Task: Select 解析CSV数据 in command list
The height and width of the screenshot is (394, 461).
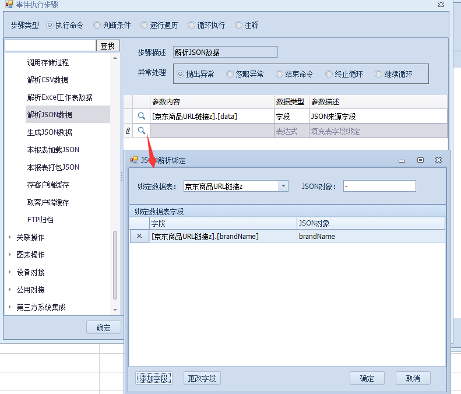Action: pos(48,80)
